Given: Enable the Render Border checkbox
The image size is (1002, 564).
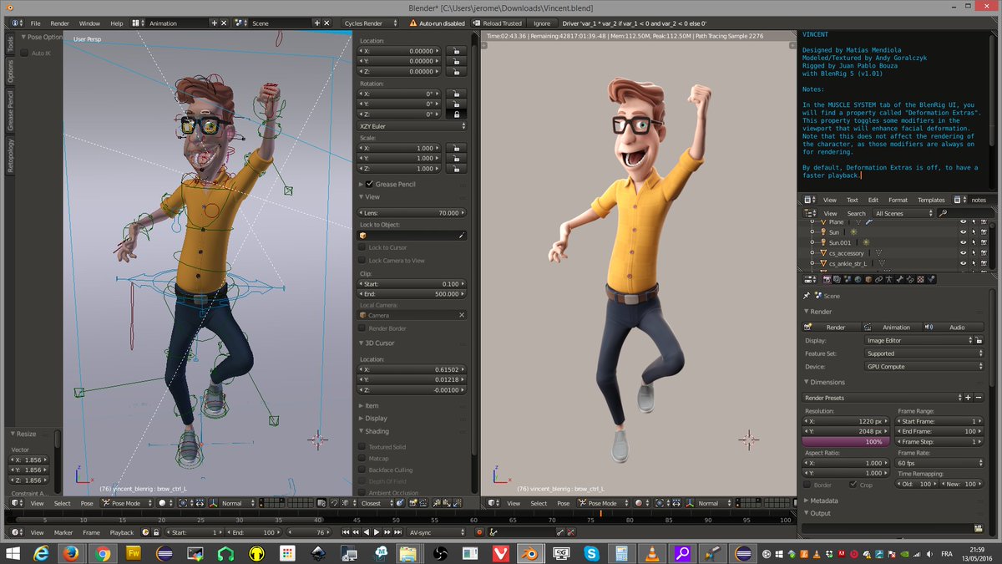Looking at the screenshot, I should click(x=362, y=328).
